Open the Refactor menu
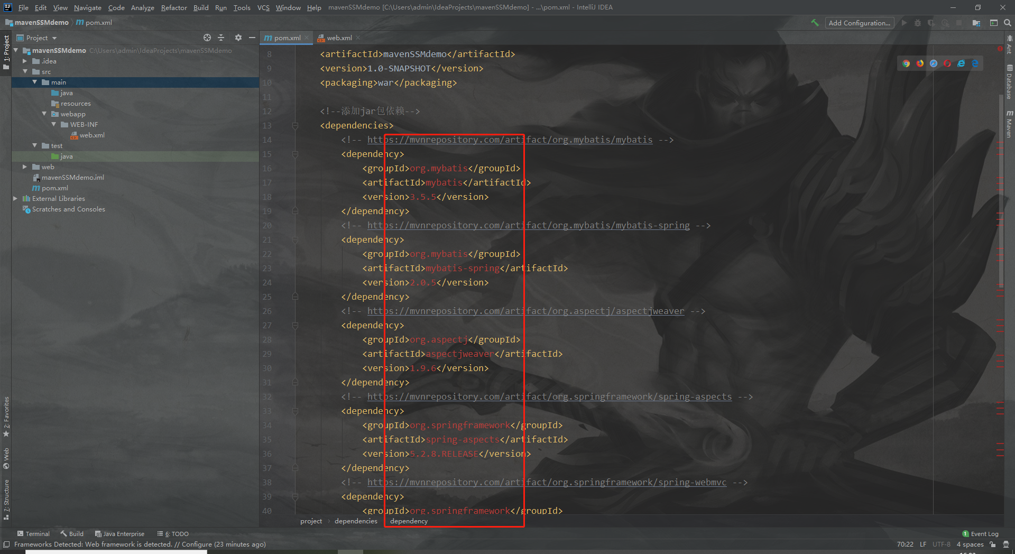This screenshot has width=1015, height=554. 174,7
